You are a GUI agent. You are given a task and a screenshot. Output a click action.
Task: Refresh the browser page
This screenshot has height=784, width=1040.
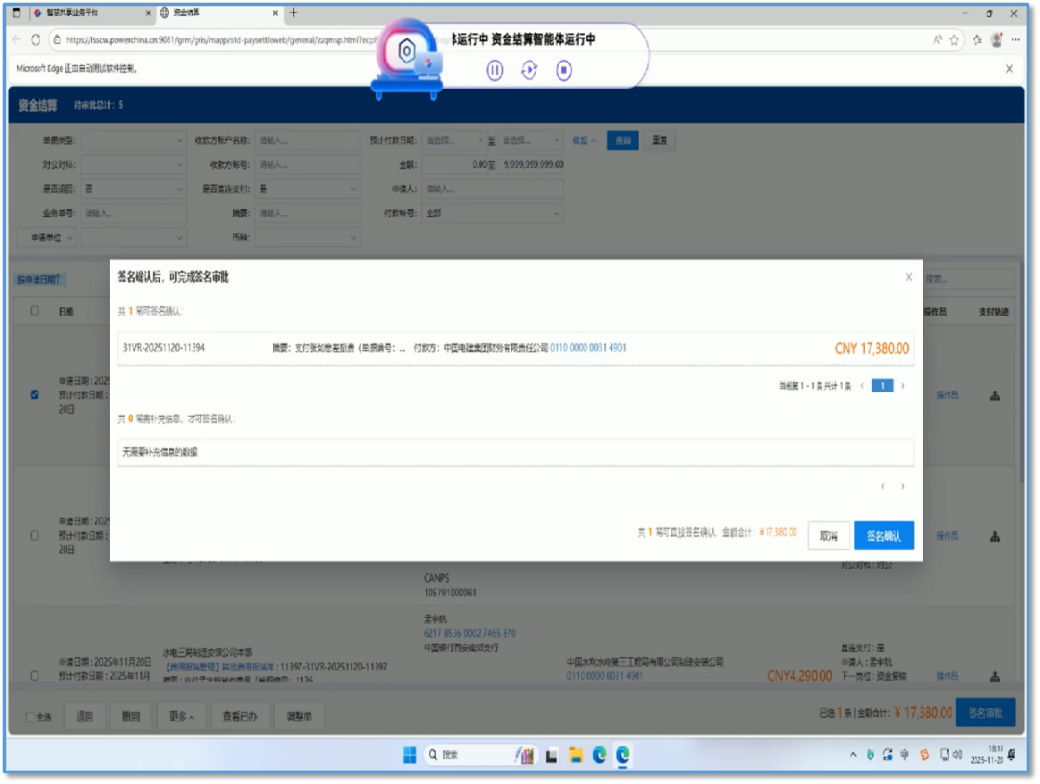point(36,39)
